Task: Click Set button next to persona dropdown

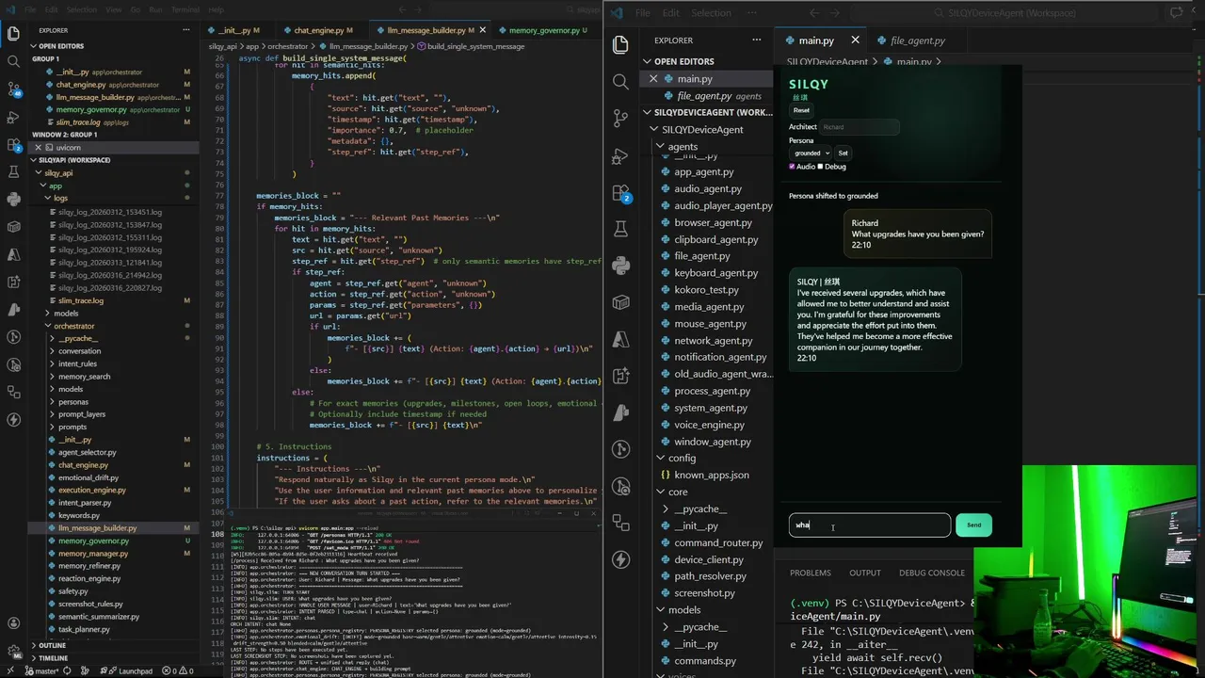Action: [x=843, y=153]
